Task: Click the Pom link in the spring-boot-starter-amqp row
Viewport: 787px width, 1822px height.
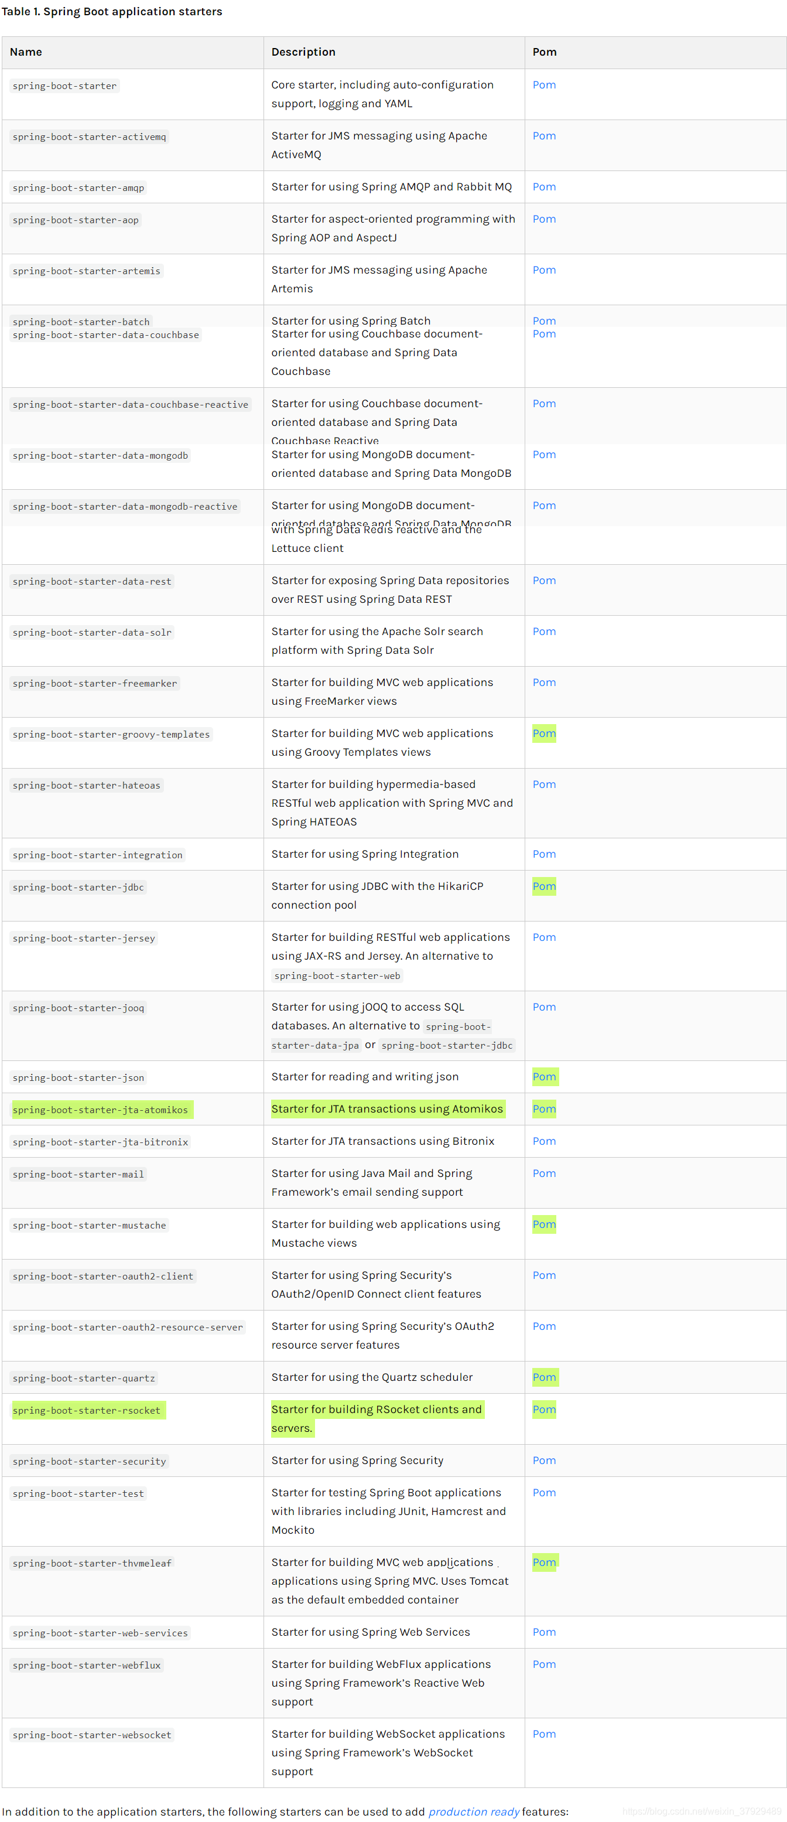Action: tap(544, 187)
